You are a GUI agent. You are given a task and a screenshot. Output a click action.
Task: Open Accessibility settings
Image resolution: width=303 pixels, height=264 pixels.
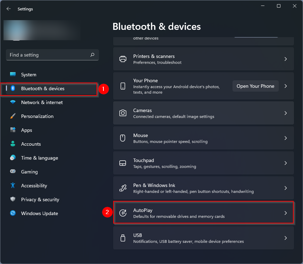(x=52, y=186)
